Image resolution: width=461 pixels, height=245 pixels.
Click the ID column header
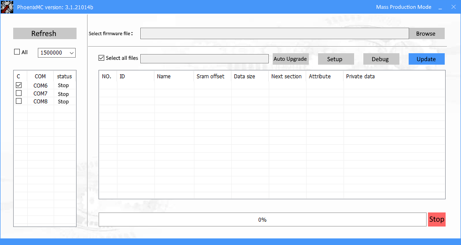pos(122,77)
